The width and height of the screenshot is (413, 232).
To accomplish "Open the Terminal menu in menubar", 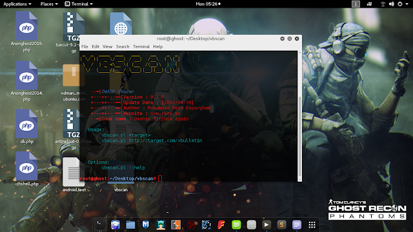I will (141, 46).
